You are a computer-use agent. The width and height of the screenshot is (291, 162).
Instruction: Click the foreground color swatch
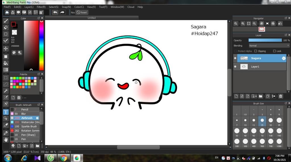pos(13,24)
